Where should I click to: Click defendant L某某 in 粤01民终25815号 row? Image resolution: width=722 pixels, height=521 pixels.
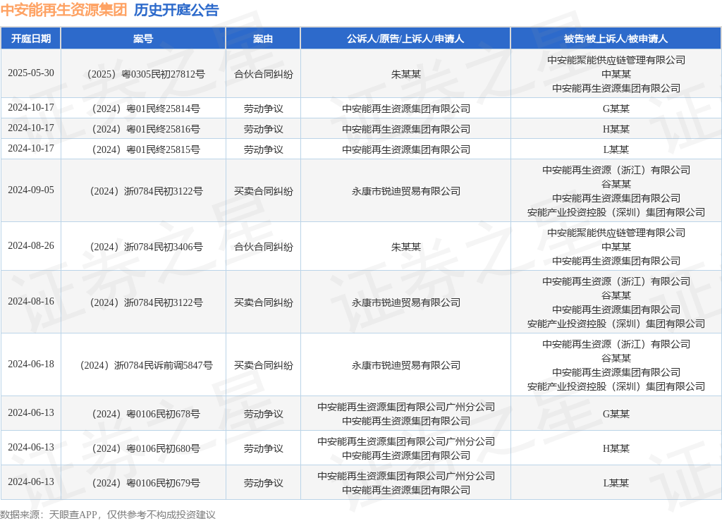(616, 149)
